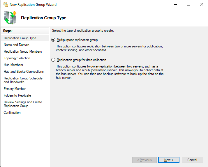Go to Replication Group Schedule and Bandwidth

point(23,80)
